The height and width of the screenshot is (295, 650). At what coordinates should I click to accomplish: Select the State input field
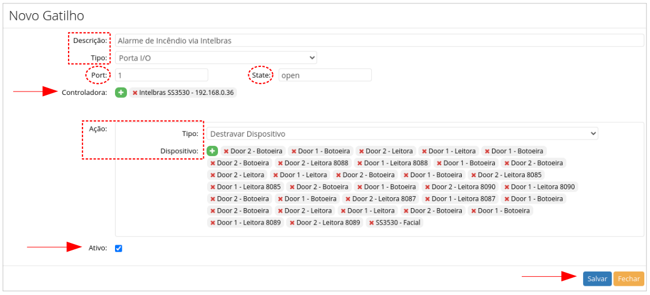pyautogui.click(x=324, y=75)
